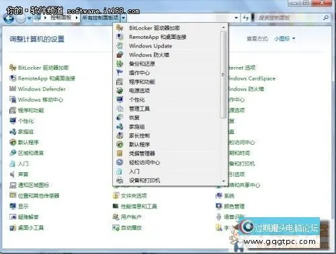The height and width of the screenshot is (254, 336).
Task: Open 程序和功能 link in main panel
Action: coord(31,110)
